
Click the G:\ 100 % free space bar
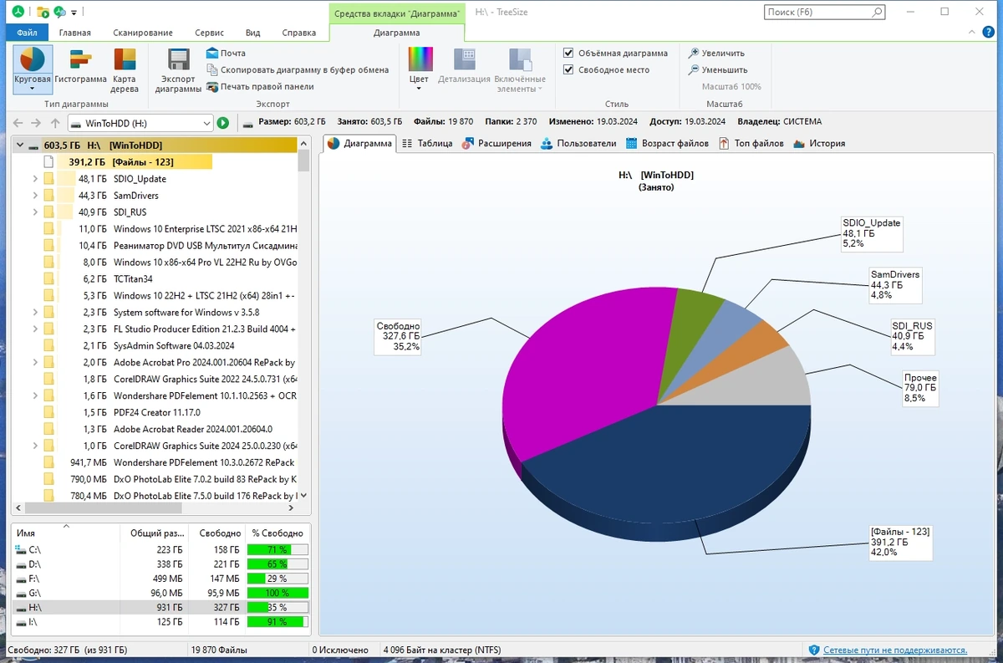pos(277,593)
